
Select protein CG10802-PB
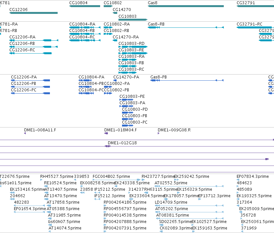coord(108,93)
